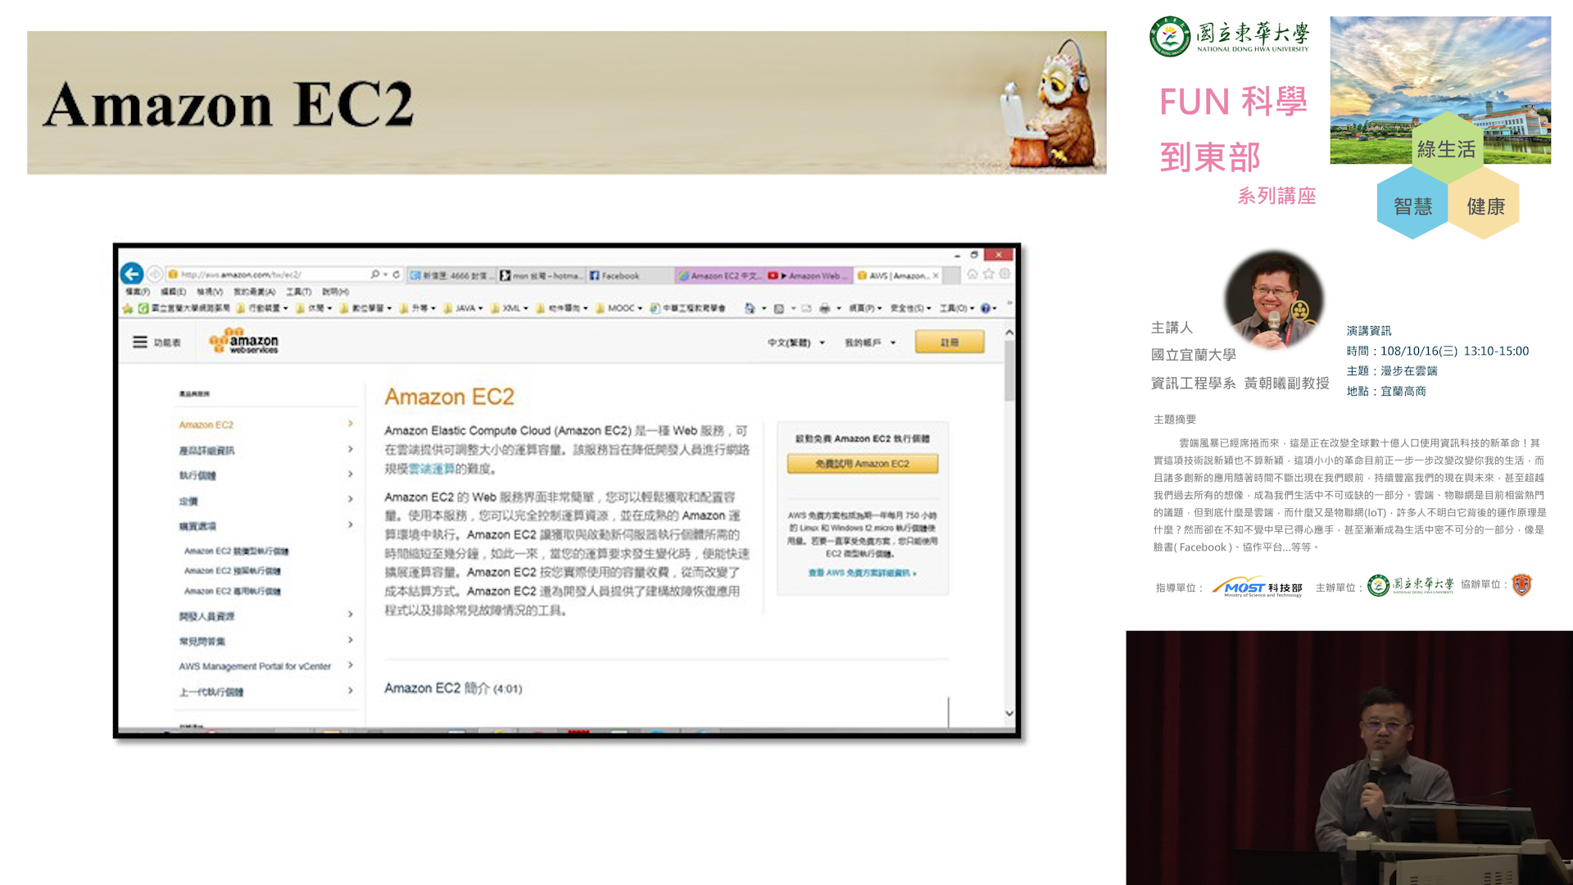
Task: Click the browser forward arrow button
Action: [x=155, y=274]
